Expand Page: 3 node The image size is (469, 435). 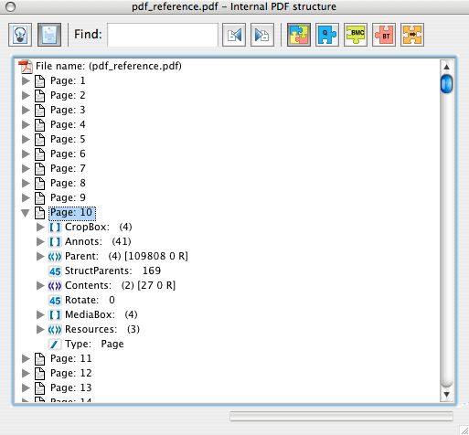click(26, 110)
